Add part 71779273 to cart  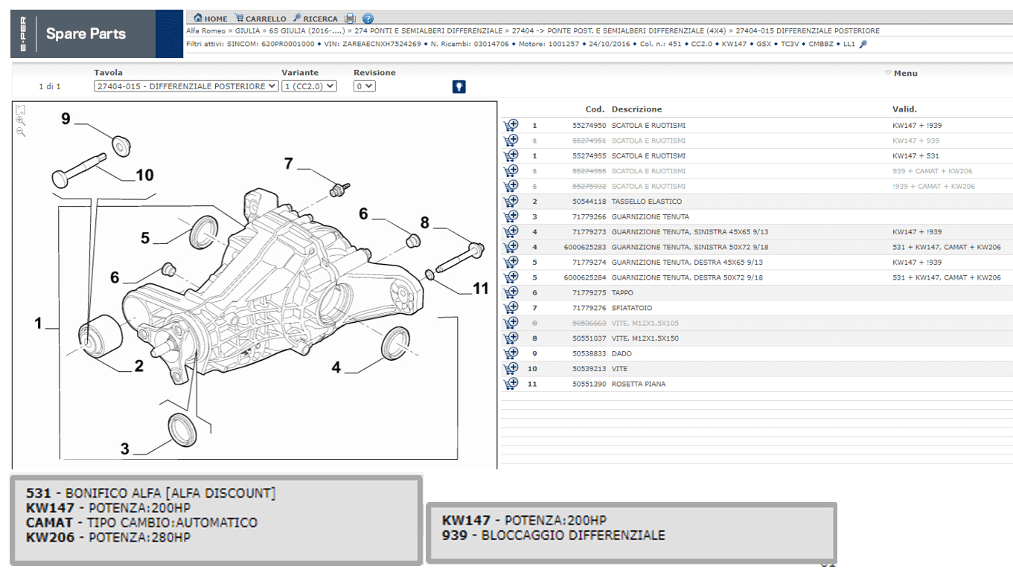(x=511, y=232)
